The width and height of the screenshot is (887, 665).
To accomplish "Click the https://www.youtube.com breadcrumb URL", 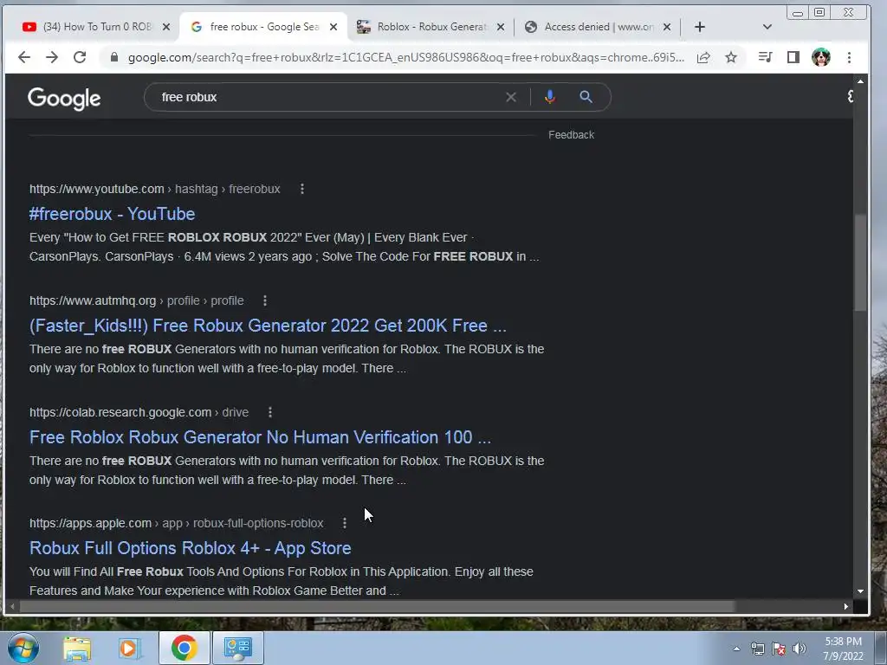I will [x=97, y=189].
